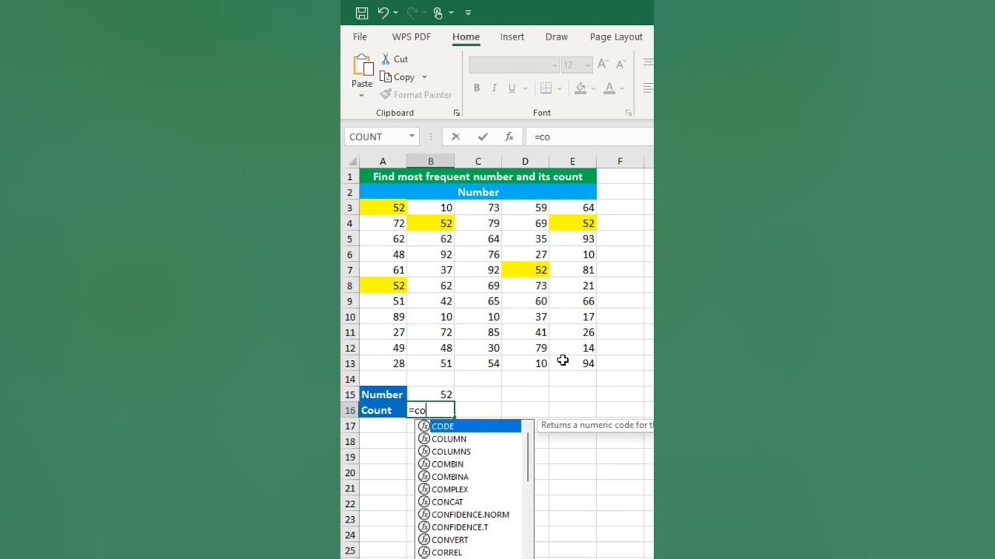Click Decrease Font Size icon
The width and height of the screenshot is (995, 559).
tap(620, 65)
